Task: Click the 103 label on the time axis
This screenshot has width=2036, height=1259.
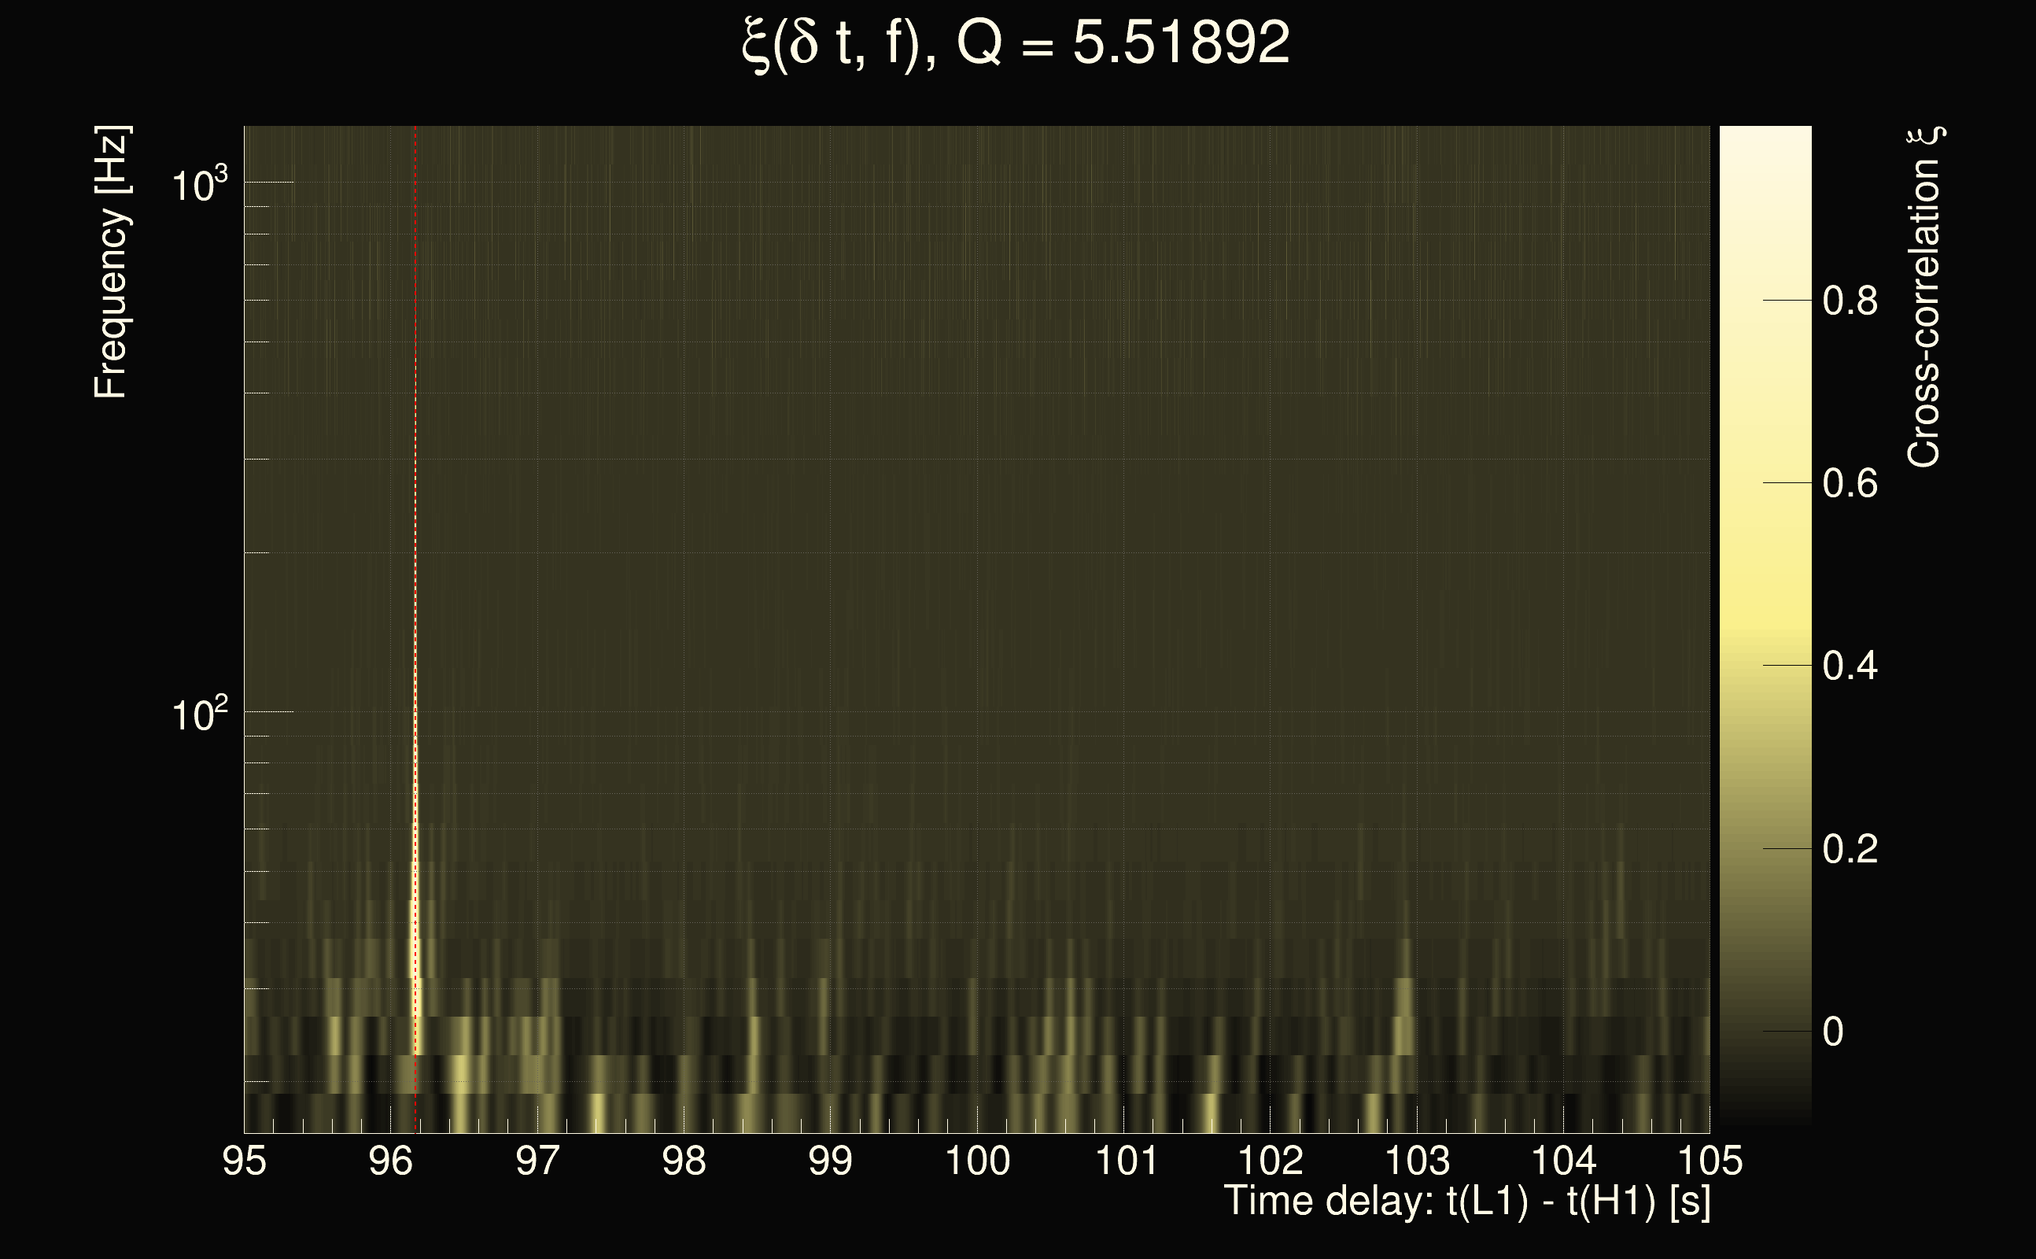Action: pyautogui.click(x=1417, y=1161)
